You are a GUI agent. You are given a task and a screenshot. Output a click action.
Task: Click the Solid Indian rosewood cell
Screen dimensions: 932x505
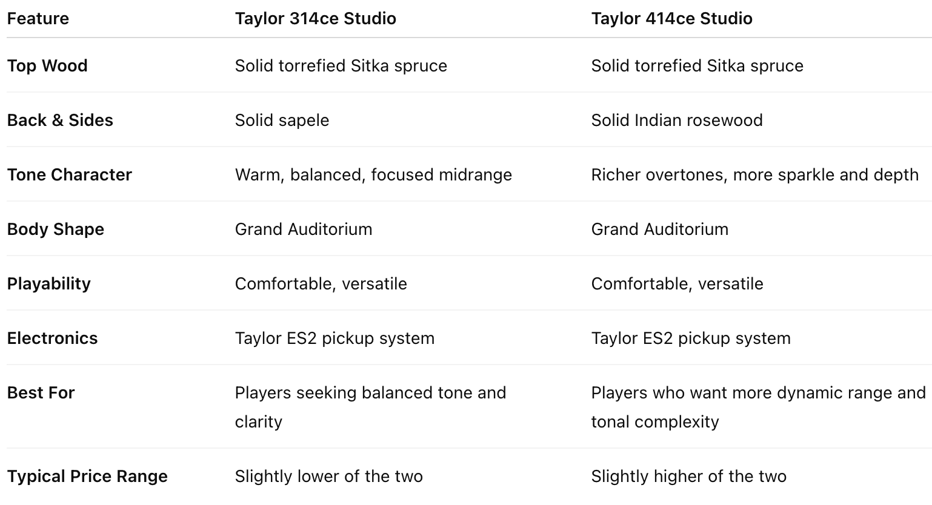(676, 120)
